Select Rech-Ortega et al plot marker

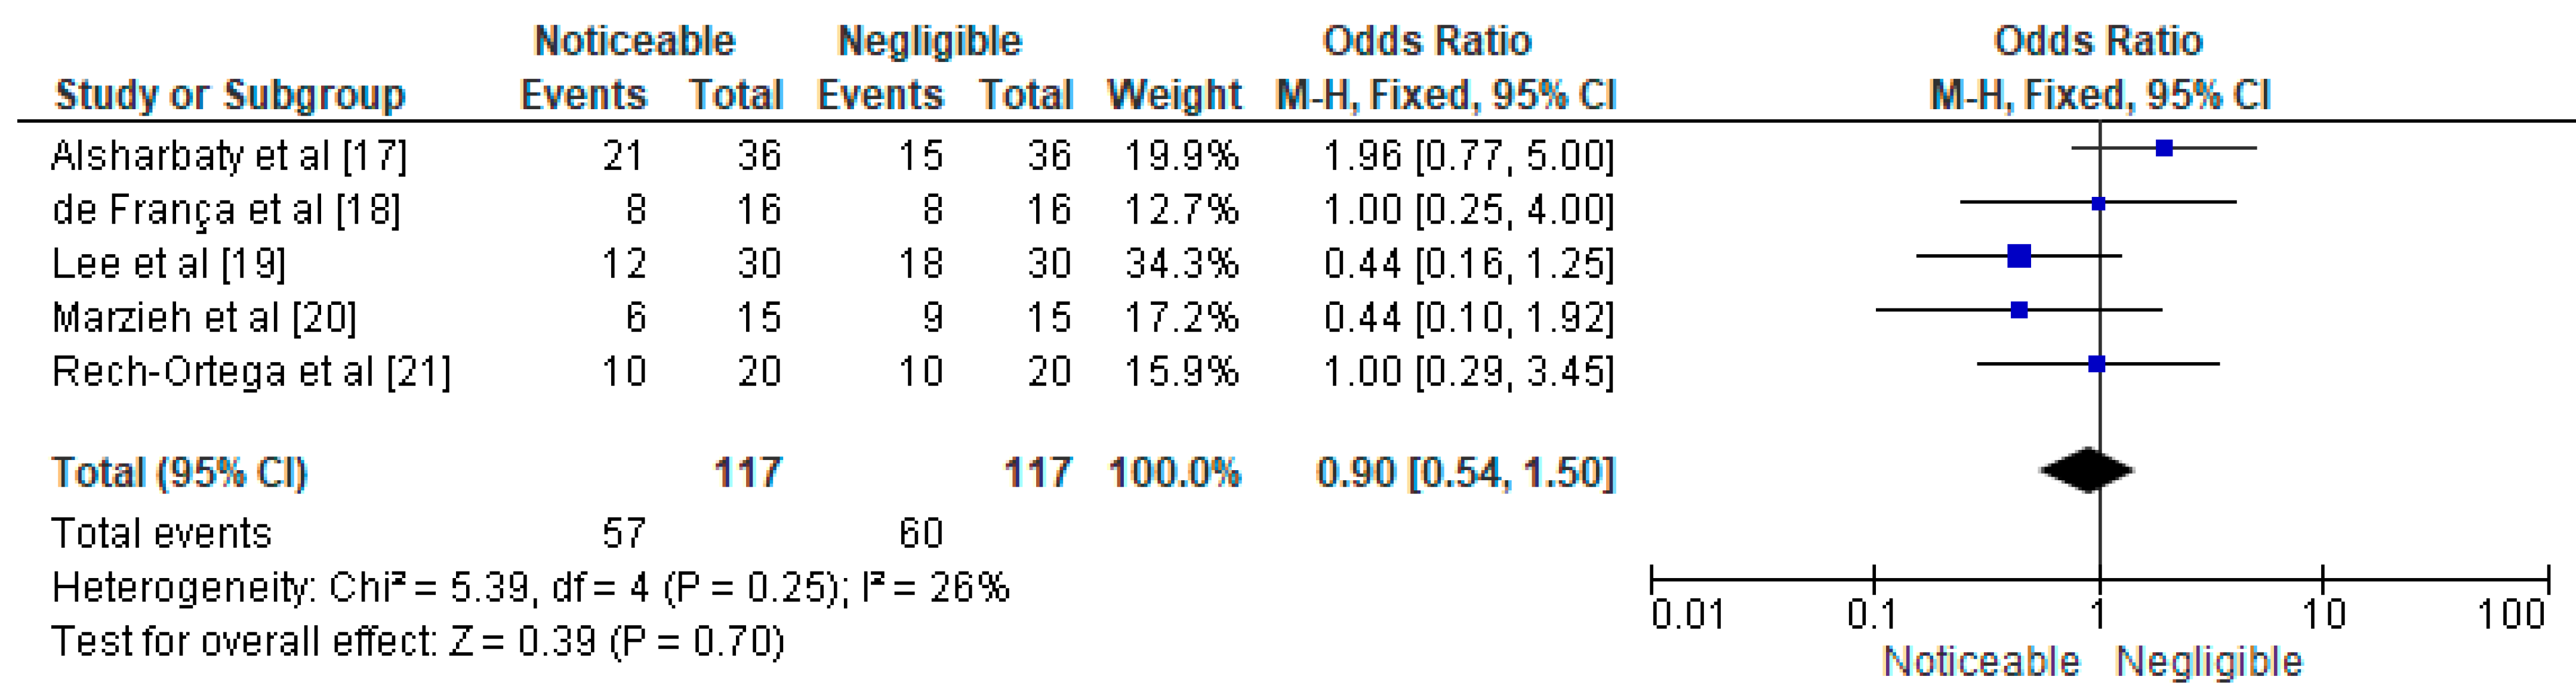pyautogui.click(x=2097, y=364)
